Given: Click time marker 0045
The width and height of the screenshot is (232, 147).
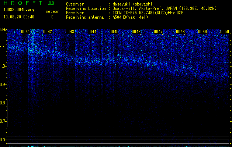Looking at the screenshot, I should 114,32.
